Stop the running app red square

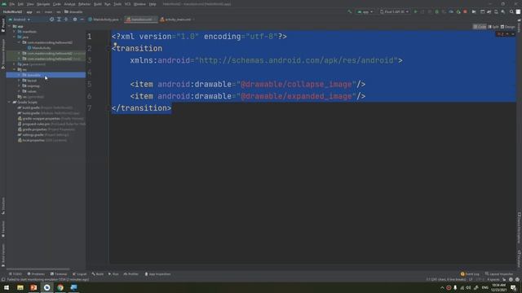[465, 11]
